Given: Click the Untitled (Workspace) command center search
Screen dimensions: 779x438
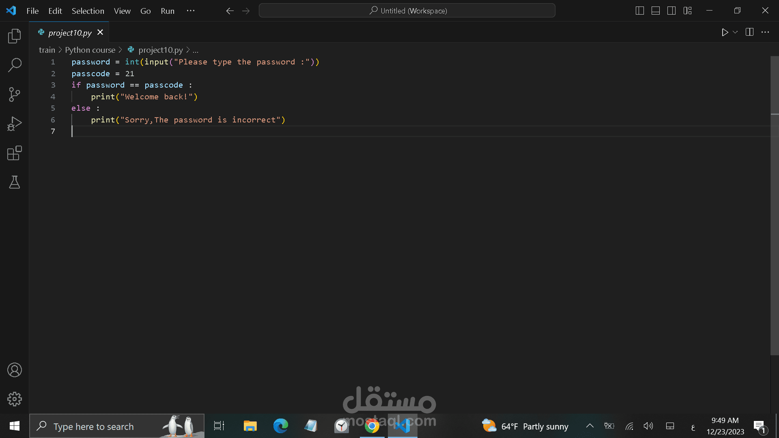Looking at the screenshot, I should pyautogui.click(x=407, y=11).
